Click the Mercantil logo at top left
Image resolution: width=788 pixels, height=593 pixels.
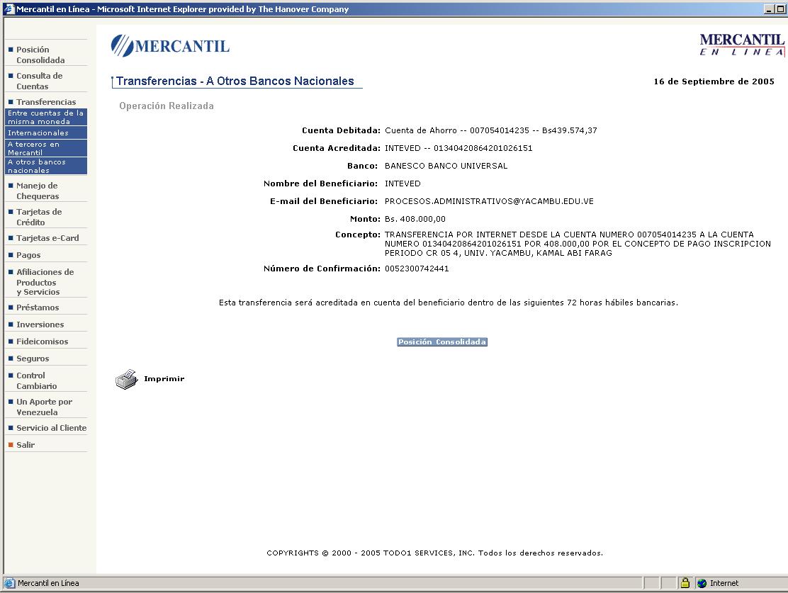(170, 46)
